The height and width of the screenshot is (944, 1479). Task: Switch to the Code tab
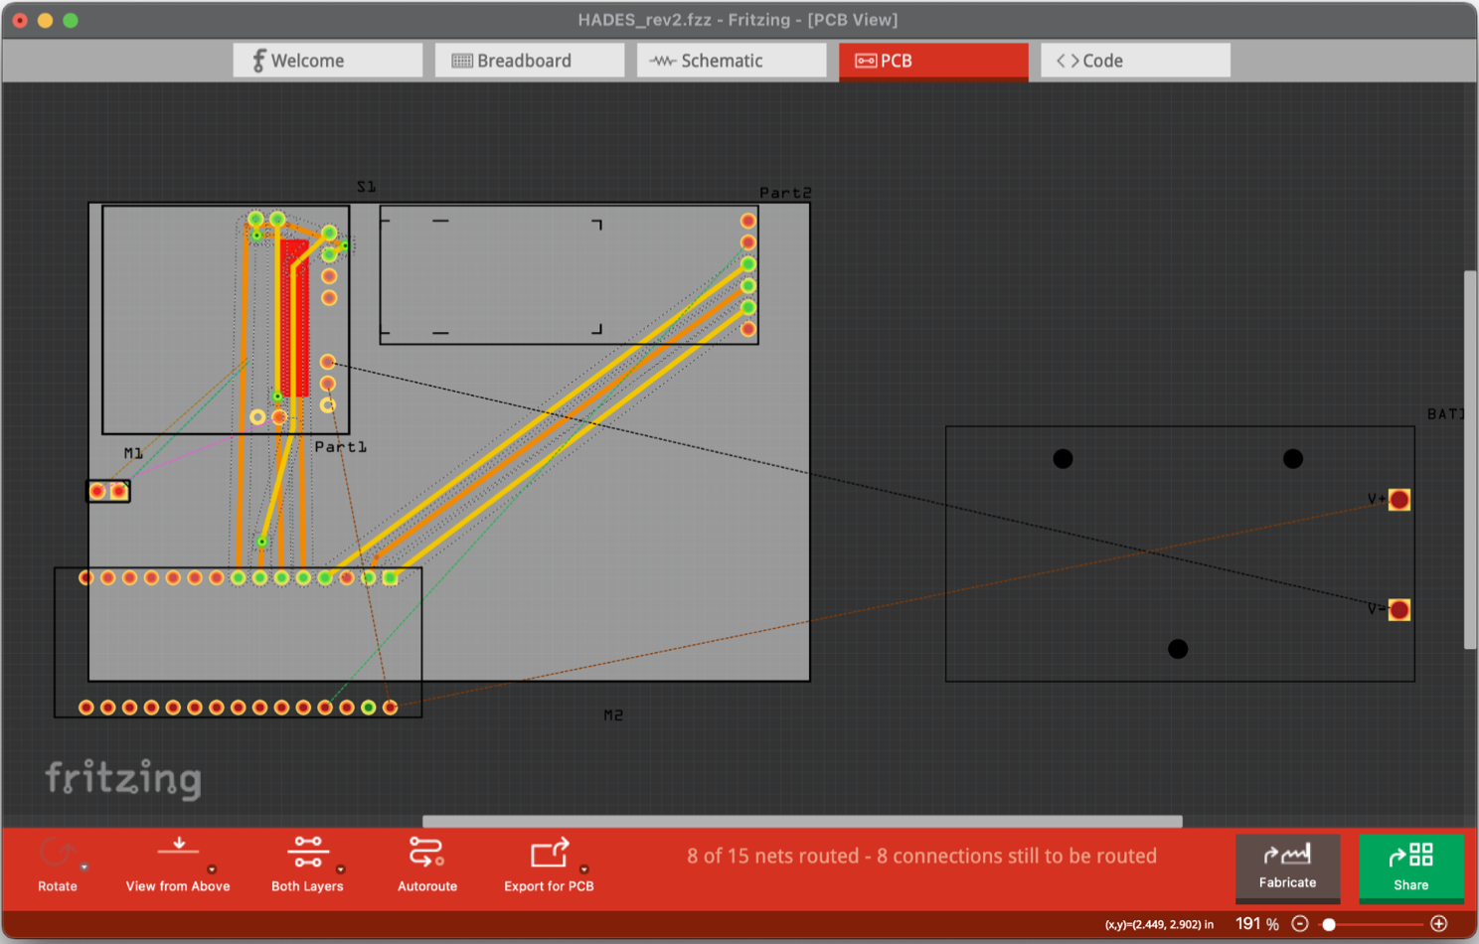[x=1135, y=61]
